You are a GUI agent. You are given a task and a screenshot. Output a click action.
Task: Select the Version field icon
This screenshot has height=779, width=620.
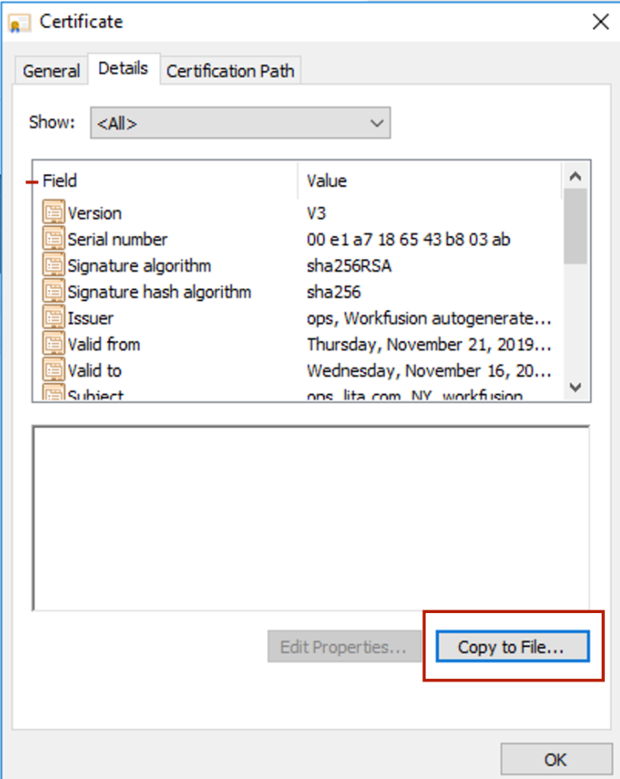53,212
